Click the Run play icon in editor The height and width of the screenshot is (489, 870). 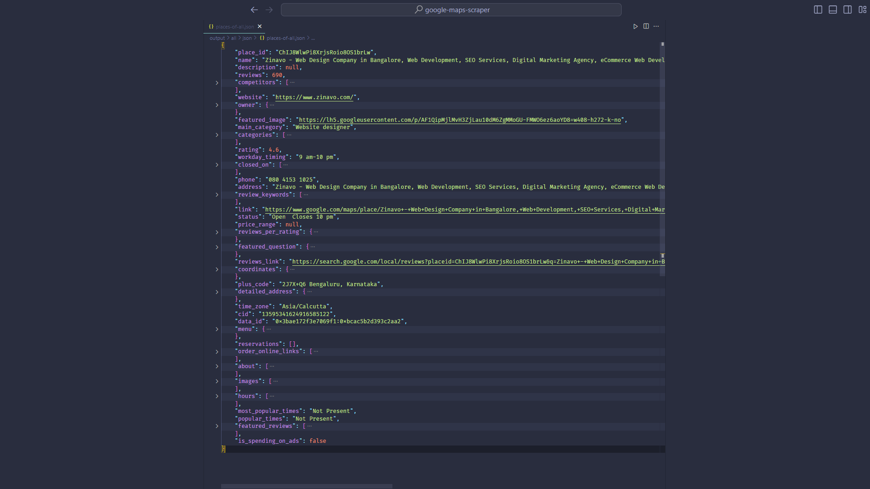point(635,26)
